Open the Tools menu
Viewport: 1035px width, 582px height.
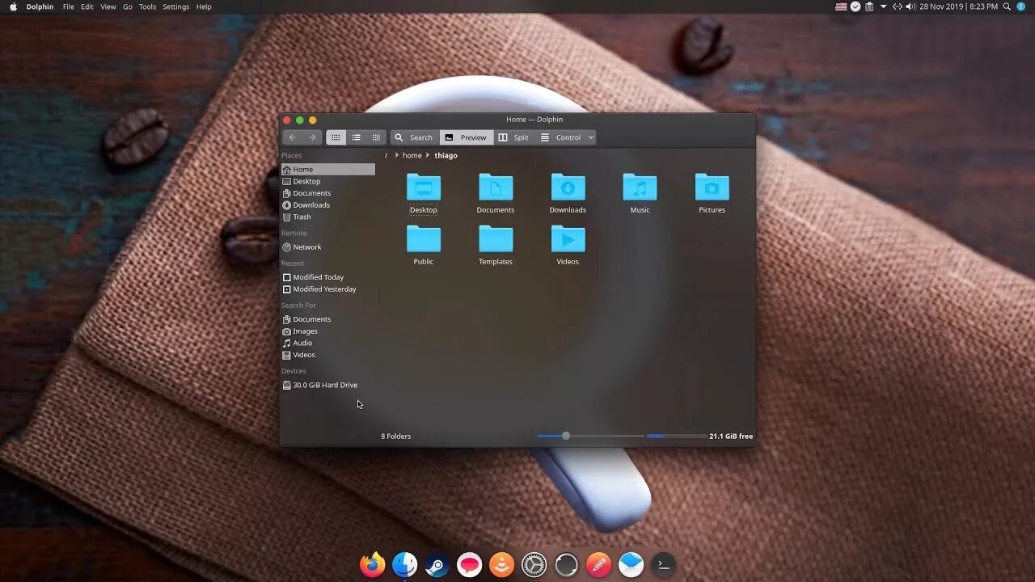[x=147, y=6]
